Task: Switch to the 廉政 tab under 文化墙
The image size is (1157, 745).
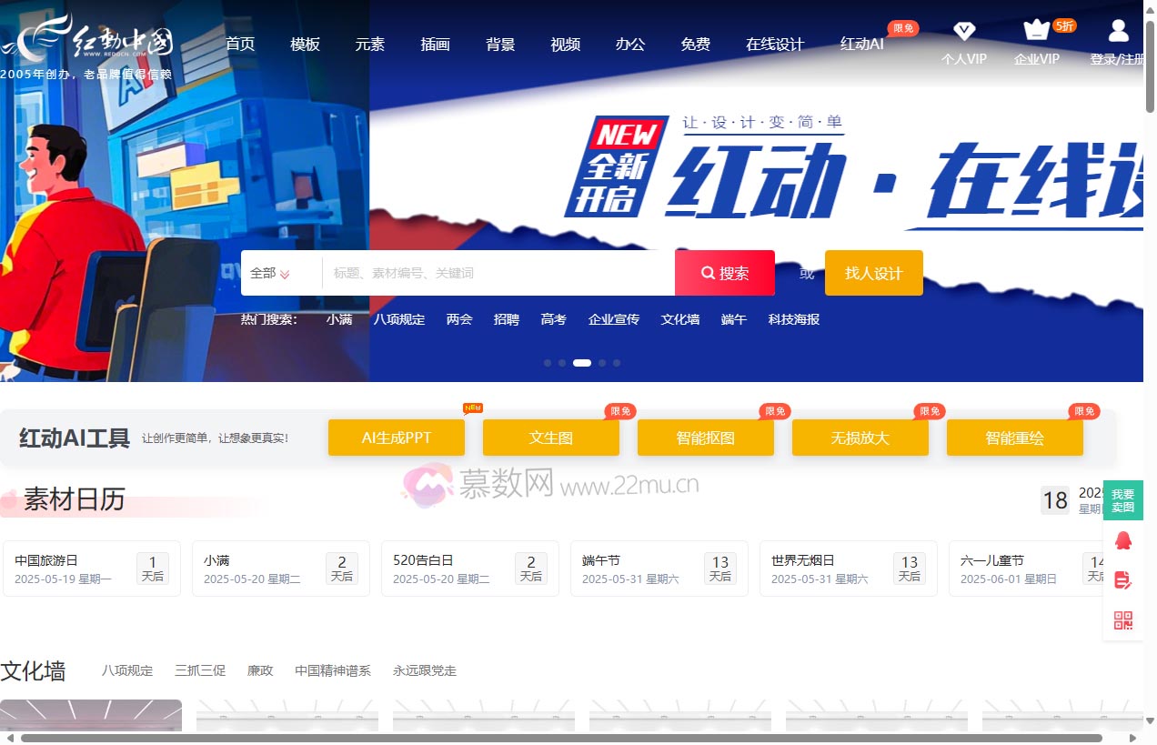Action: [x=260, y=670]
